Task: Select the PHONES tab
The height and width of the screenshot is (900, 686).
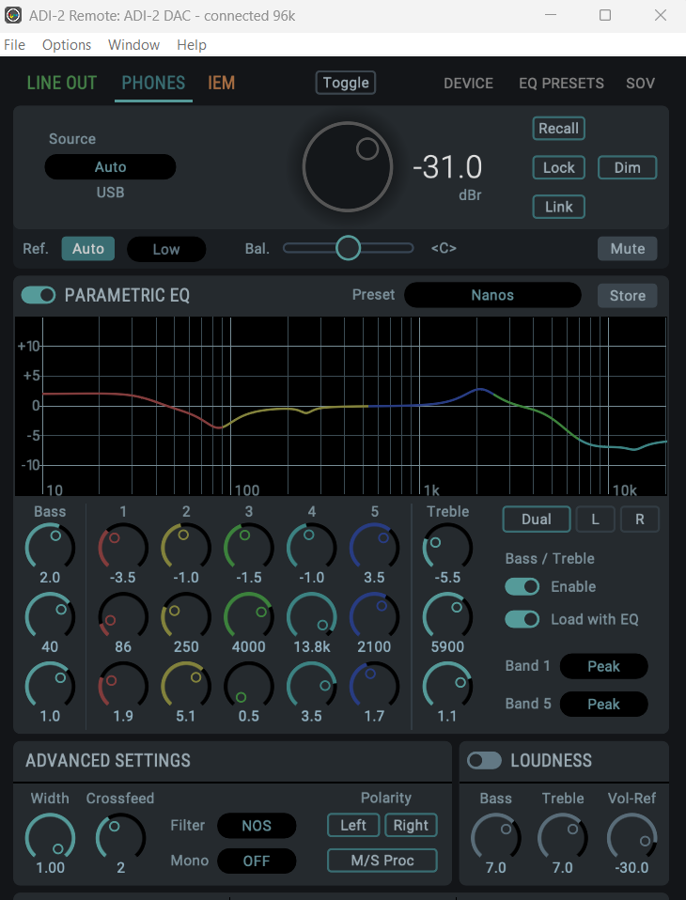Action: [153, 84]
